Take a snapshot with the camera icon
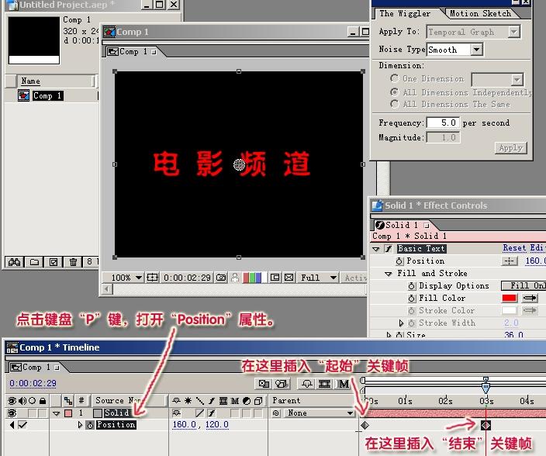This screenshot has width=546, height=456. pos(221,278)
